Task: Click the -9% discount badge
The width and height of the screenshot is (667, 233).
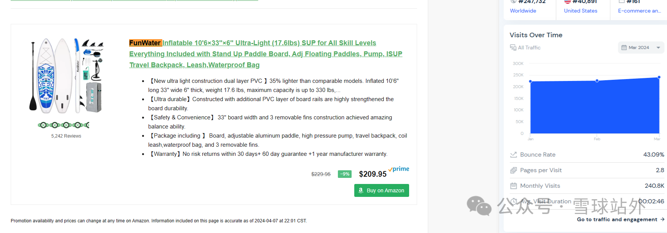Action: pos(345,174)
